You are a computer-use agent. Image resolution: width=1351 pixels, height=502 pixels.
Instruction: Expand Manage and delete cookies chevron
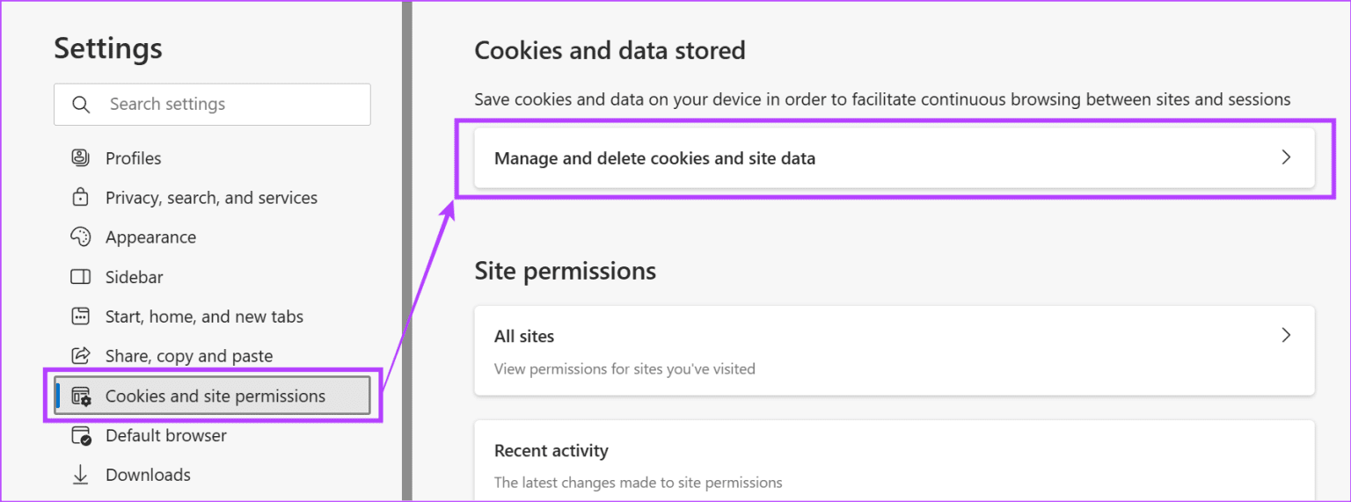click(1286, 158)
